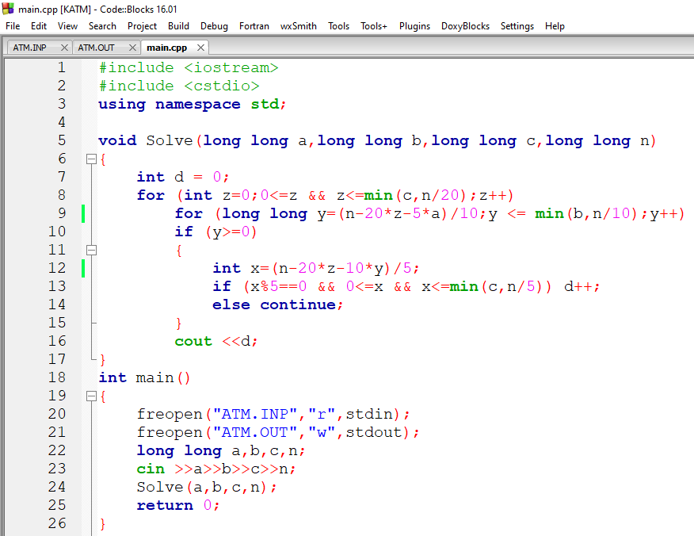The image size is (694, 536).
Task: Open the Debug menu
Action: coord(214,26)
